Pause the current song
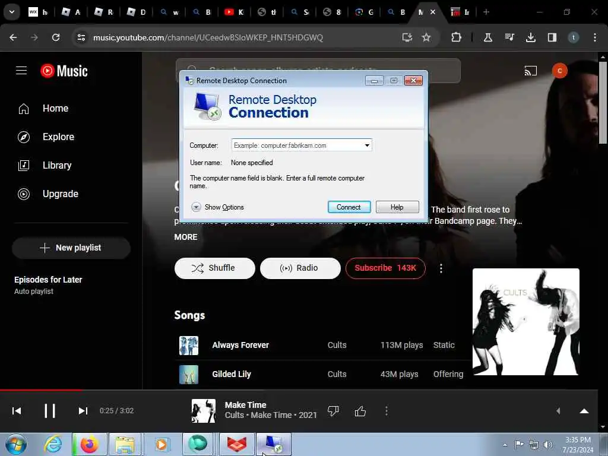Image resolution: width=608 pixels, height=456 pixels. [x=50, y=411]
